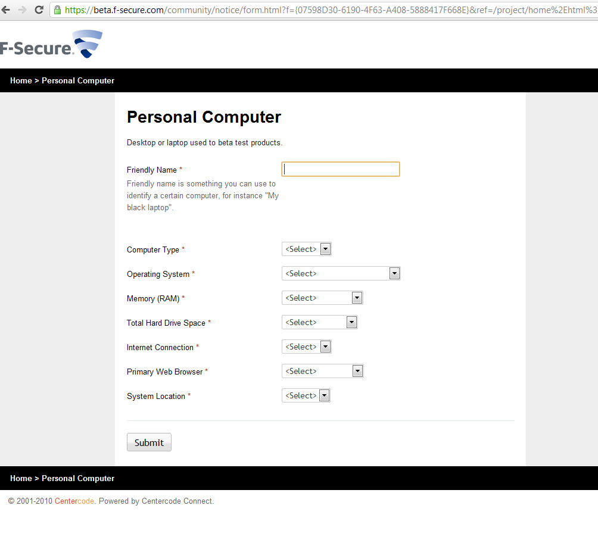Click Home in the top breadcrumb

point(21,80)
